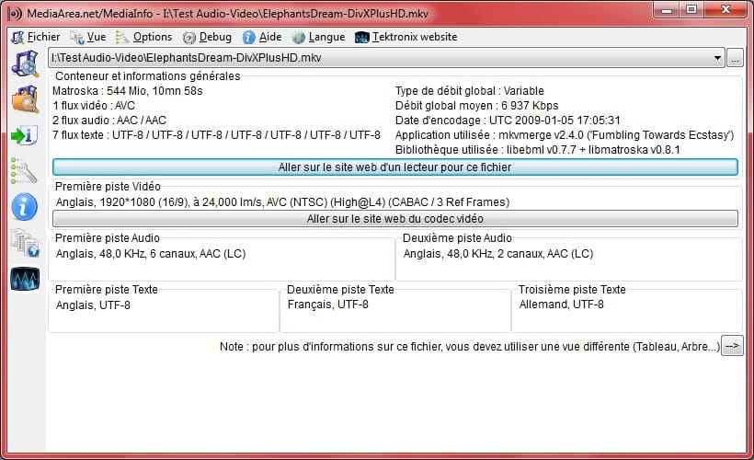Click 'Aller sur le site web d'un lecteur' button
The image size is (754, 460).
coord(394,167)
